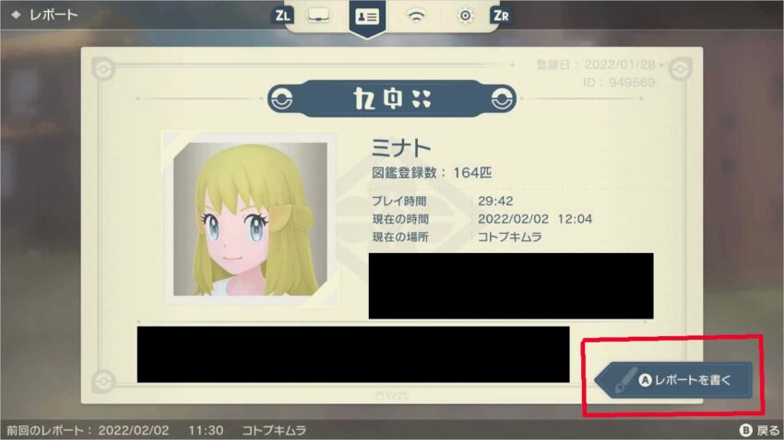The image size is (784, 440).
Task: Click the play time value 29:42
Action: [495, 201]
